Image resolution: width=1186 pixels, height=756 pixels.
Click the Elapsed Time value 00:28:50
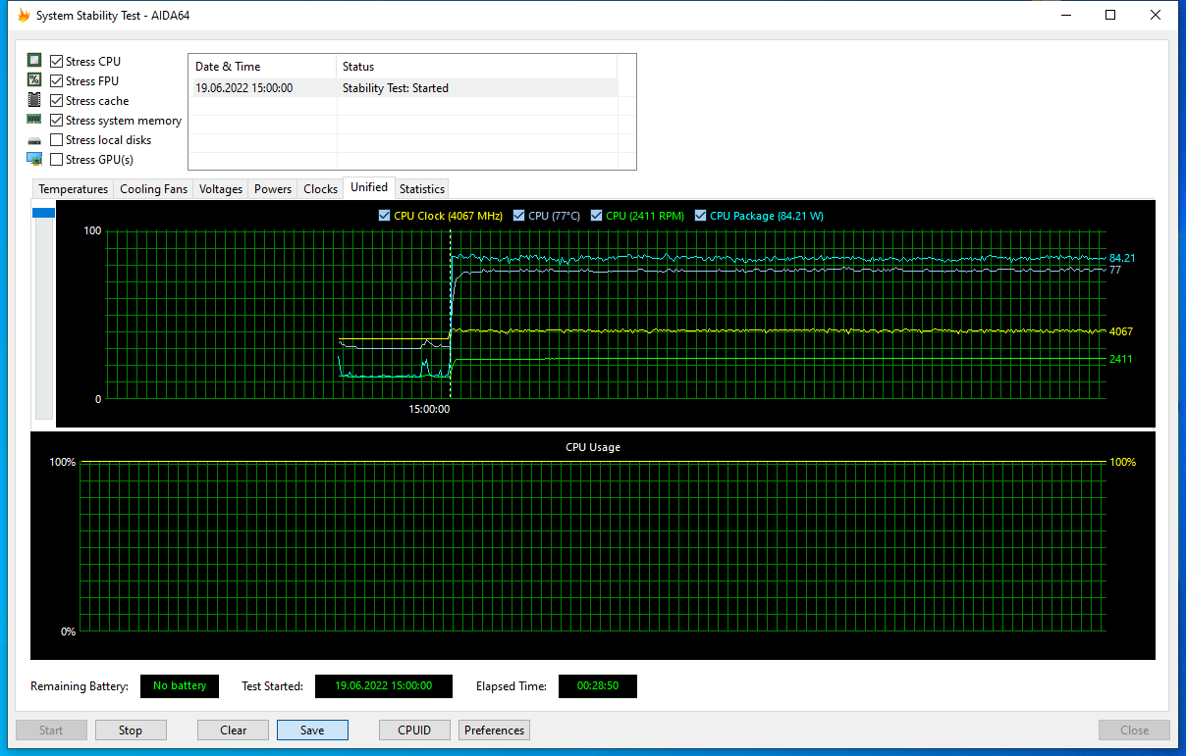coord(598,686)
